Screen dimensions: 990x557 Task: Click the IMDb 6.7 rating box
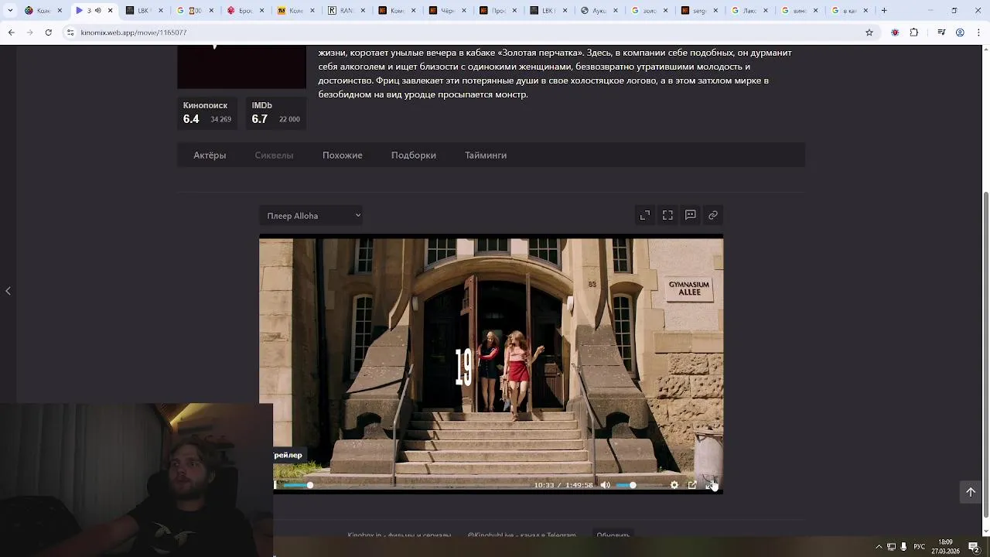pyautogui.click(x=276, y=113)
